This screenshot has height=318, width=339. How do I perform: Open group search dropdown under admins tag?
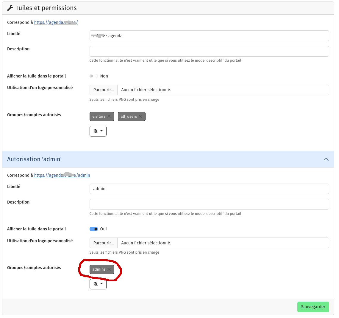(98, 284)
